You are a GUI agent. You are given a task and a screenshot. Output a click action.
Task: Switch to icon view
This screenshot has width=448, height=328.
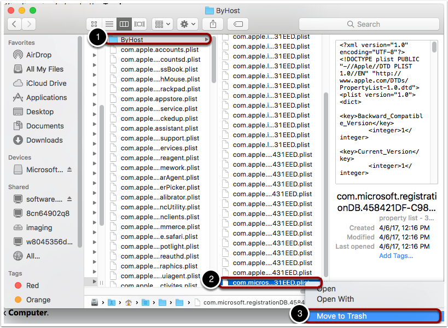click(94, 24)
